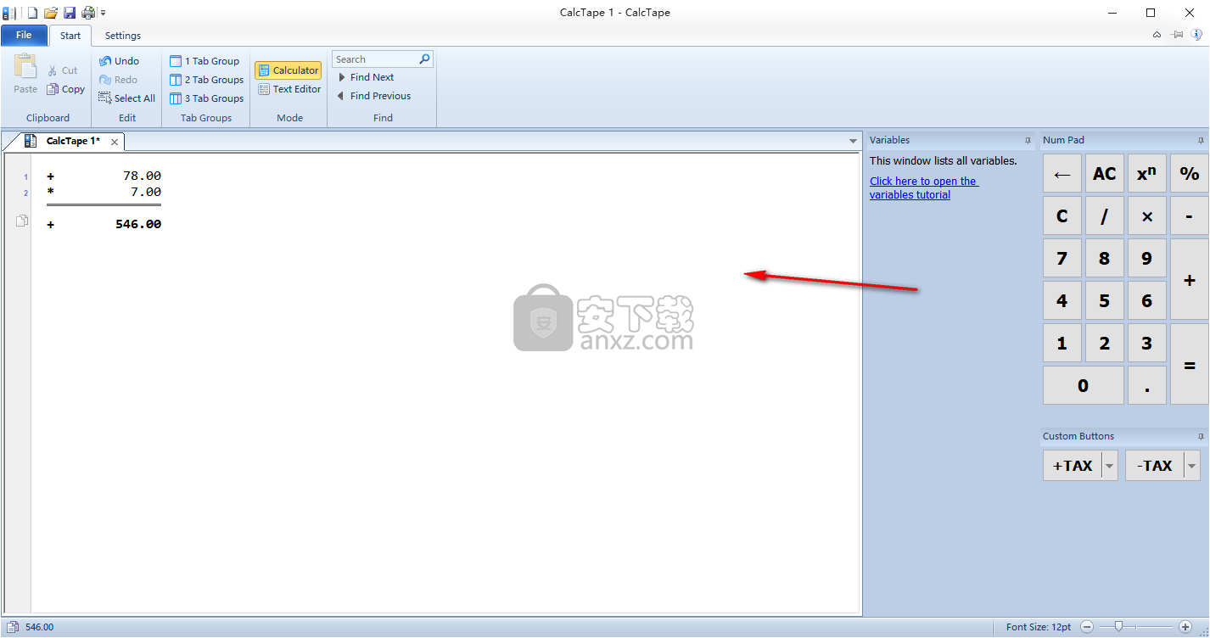The image size is (1210, 638).
Task: Click the Open folder icon in quick access toolbar
Action: pos(51,13)
